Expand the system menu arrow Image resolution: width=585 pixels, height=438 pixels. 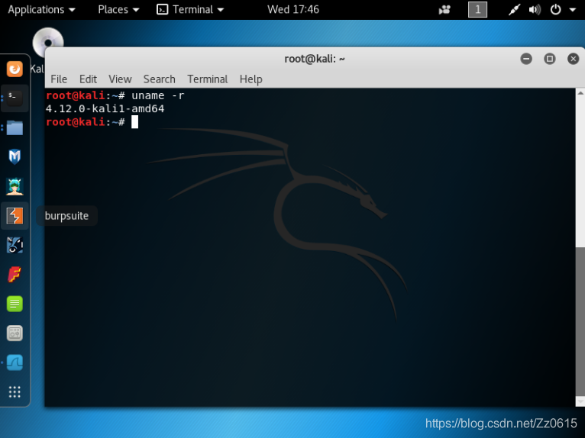(x=573, y=10)
